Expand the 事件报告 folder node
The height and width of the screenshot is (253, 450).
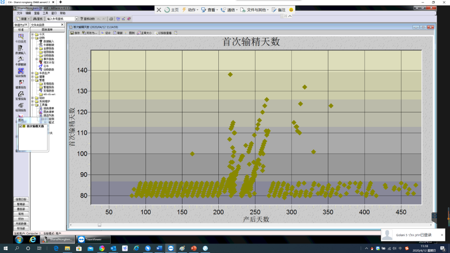37,59
